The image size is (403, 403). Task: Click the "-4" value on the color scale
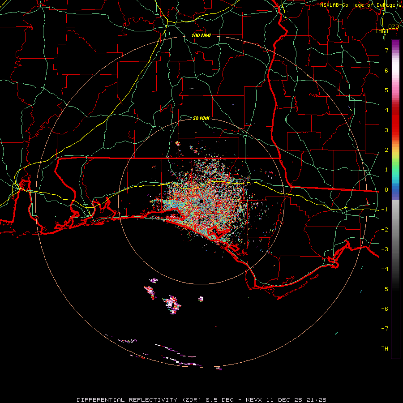[x=385, y=269]
